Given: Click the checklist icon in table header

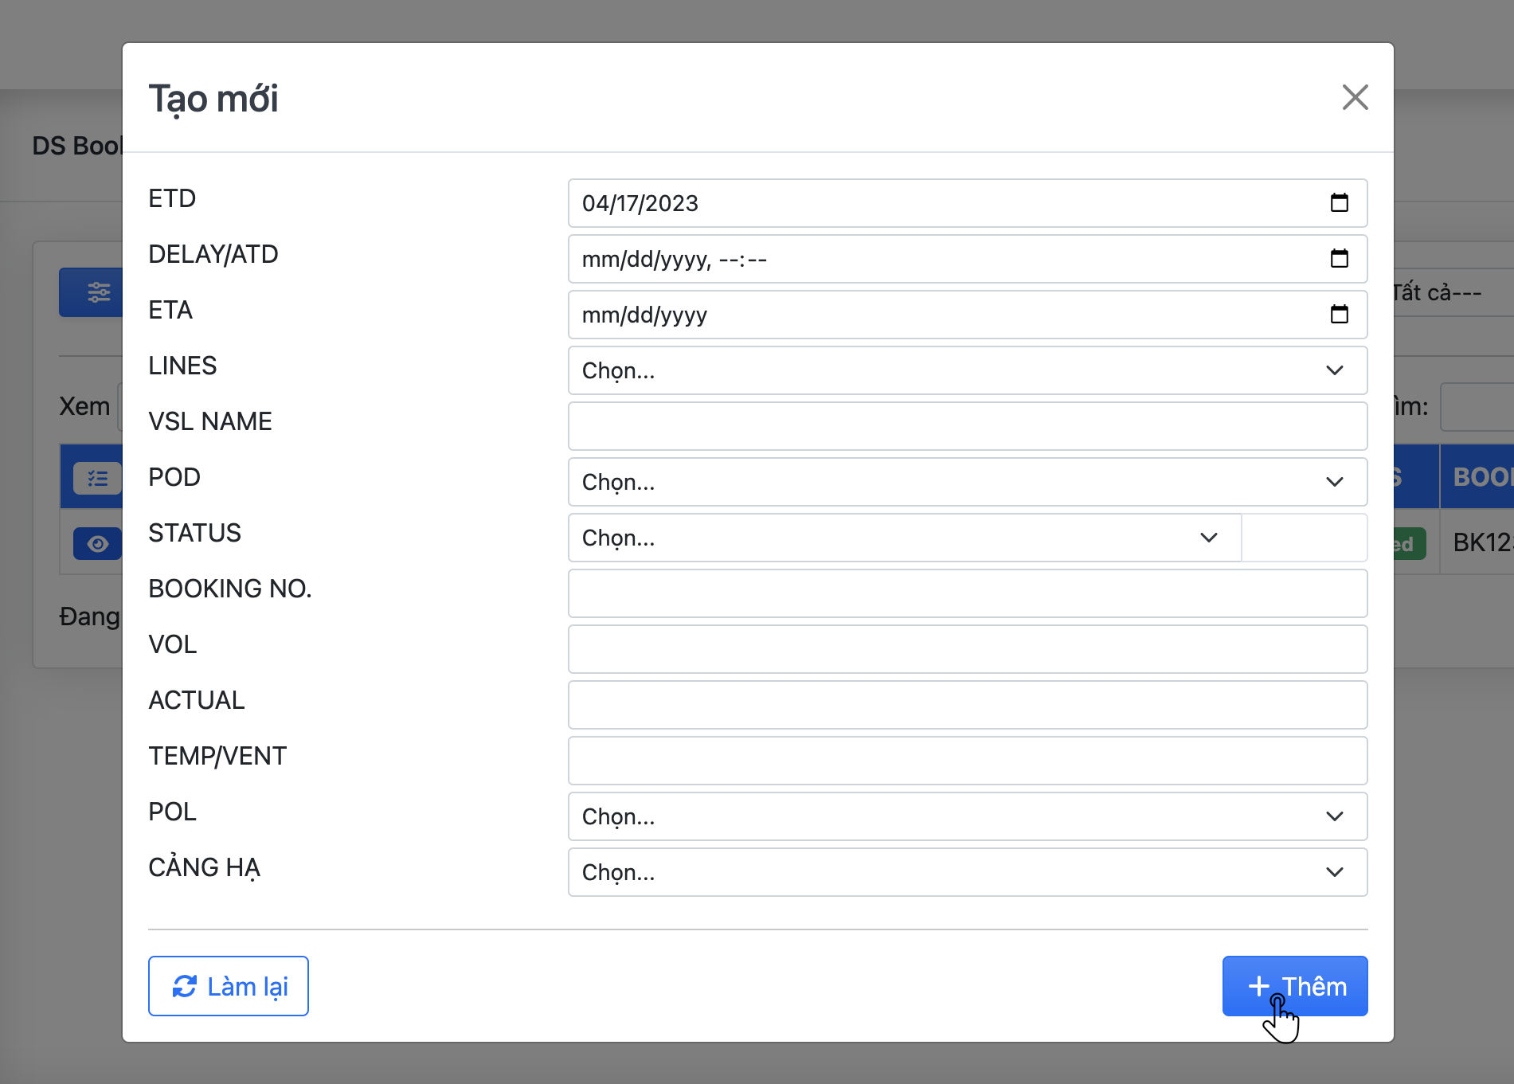Looking at the screenshot, I should pos(97,478).
